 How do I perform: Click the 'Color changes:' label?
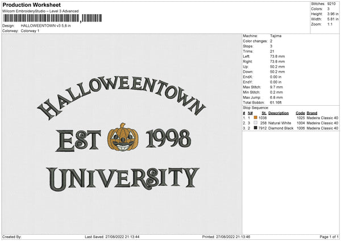255,41
